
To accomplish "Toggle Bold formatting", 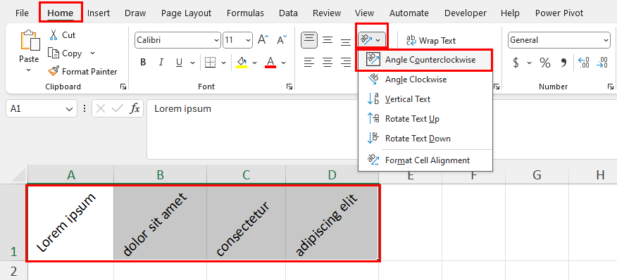I will pyautogui.click(x=143, y=62).
